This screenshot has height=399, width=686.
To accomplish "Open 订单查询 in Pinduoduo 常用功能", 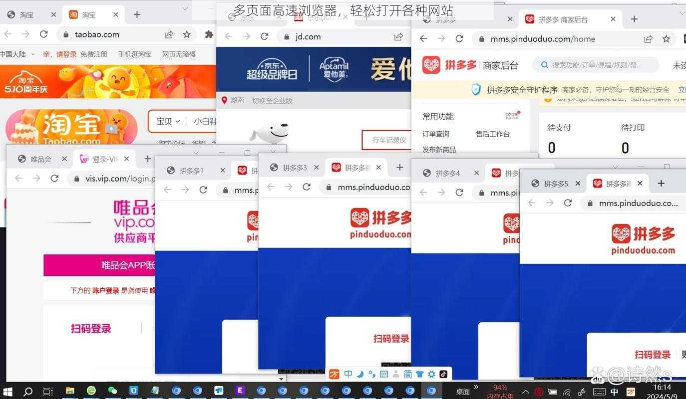I will click(436, 134).
